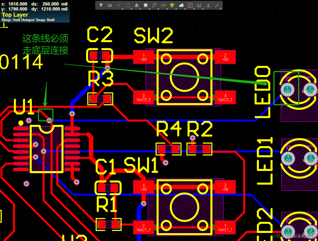This screenshot has height=241, width=318.
Task: Click the place component chip icon
Action: [x=146, y=5]
